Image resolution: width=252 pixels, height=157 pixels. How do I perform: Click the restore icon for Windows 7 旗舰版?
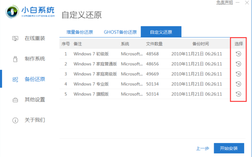pos(238,94)
